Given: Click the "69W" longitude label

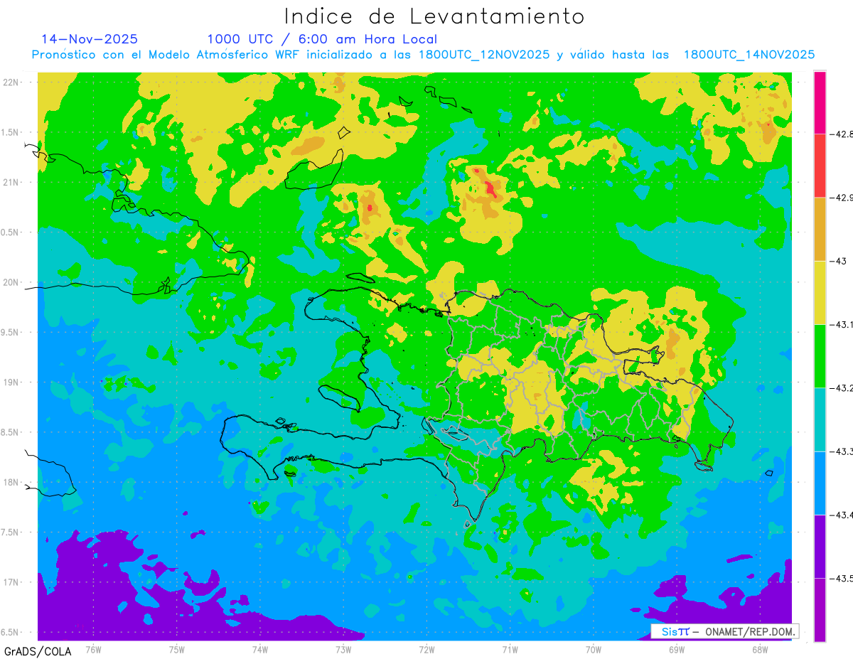Looking at the screenshot, I should (677, 649).
